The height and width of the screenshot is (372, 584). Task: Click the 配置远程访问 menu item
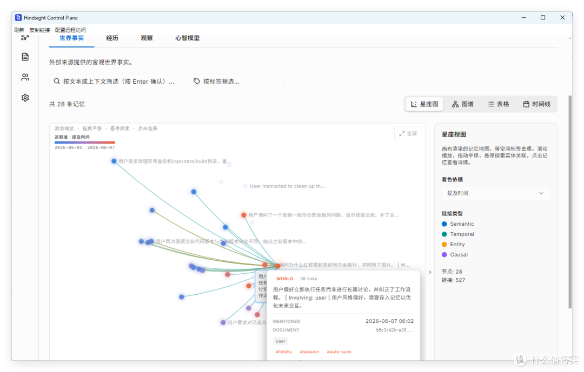[x=70, y=30]
